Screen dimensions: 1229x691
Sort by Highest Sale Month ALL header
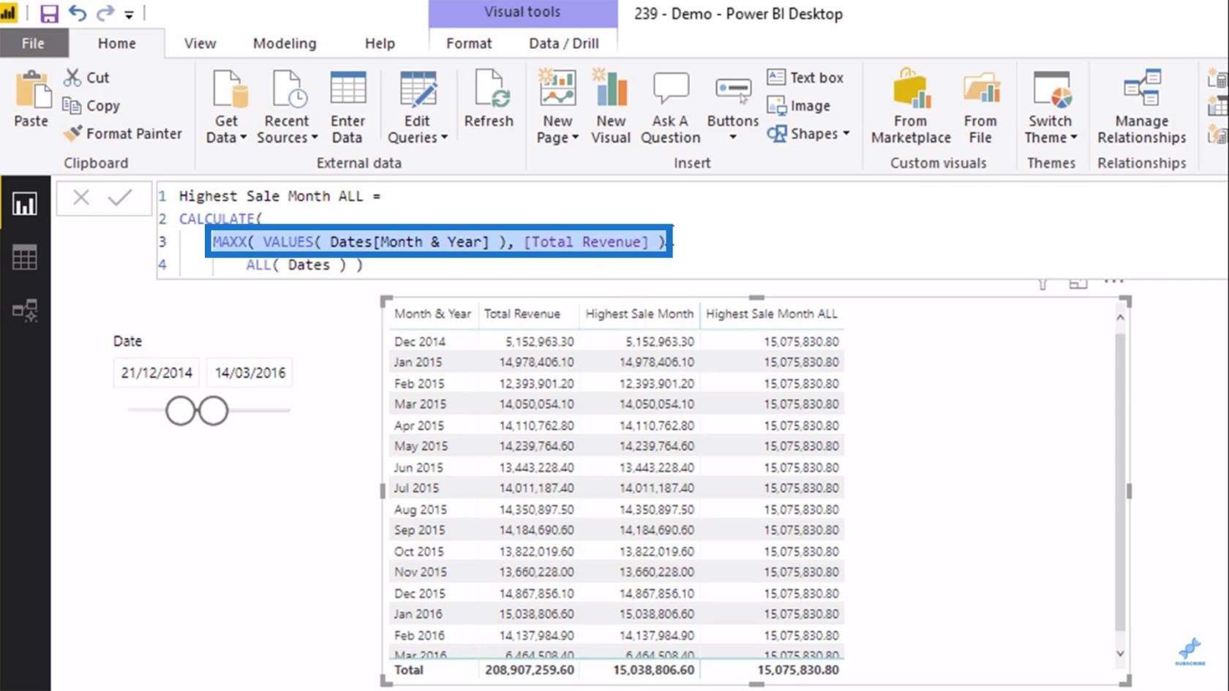tap(772, 314)
